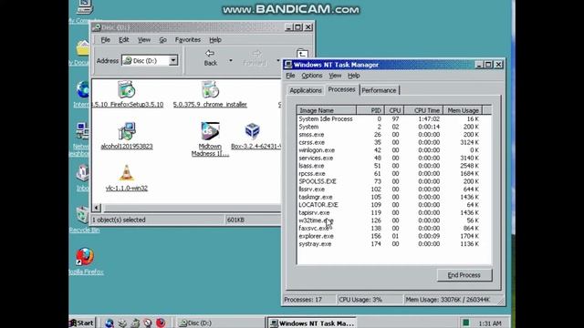Switch to the Applications tab
The width and height of the screenshot is (584, 328).
(x=306, y=90)
